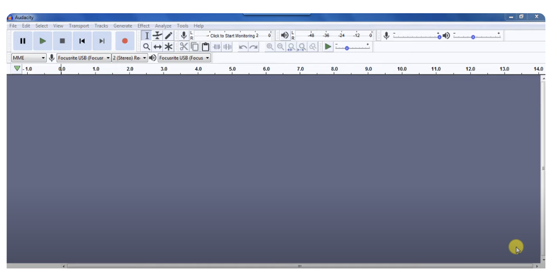Open the 2 (Stereo) recording channels dropdown
This screenshot has height=269, width=554.
click(130, 58)
